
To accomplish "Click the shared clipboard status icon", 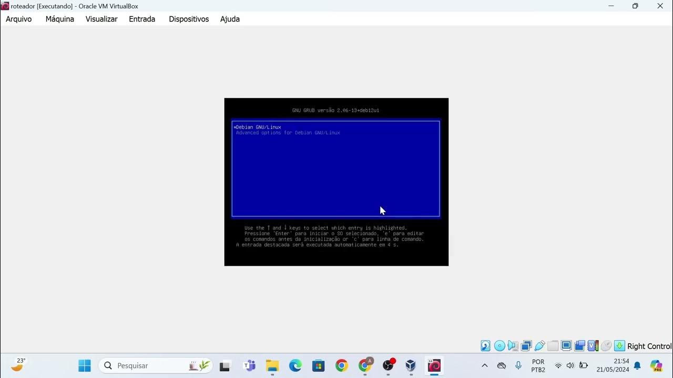I will pos(580,346).
